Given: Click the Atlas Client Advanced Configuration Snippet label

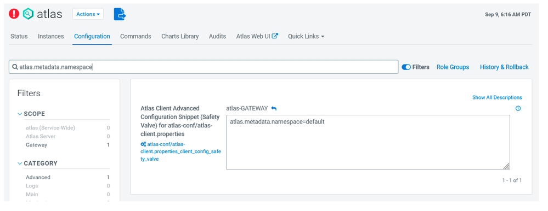Looking at the screenshot, I should pyautogui.click(x=180, y=121).
